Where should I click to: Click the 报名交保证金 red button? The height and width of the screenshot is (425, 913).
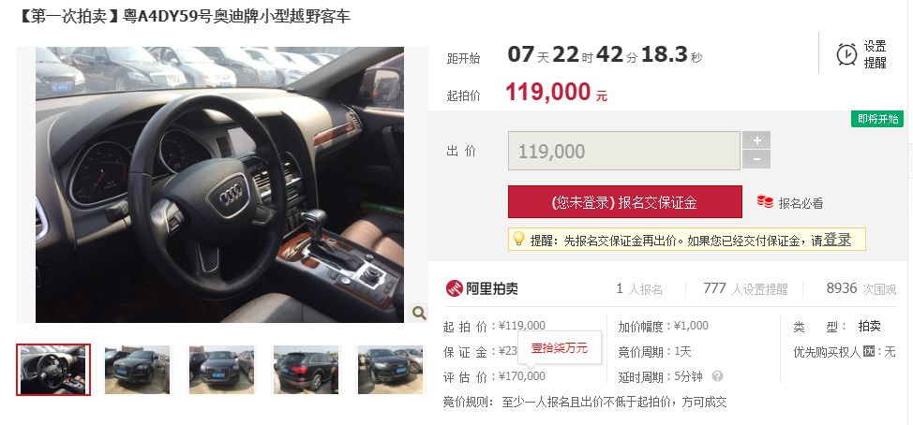coord(625,202)
